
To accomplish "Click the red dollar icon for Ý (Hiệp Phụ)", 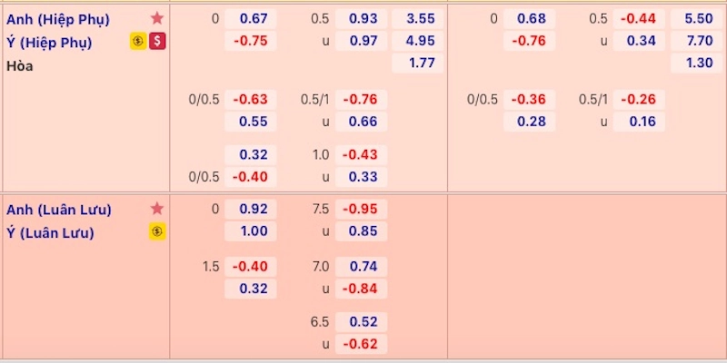I will tap(157, 41).
